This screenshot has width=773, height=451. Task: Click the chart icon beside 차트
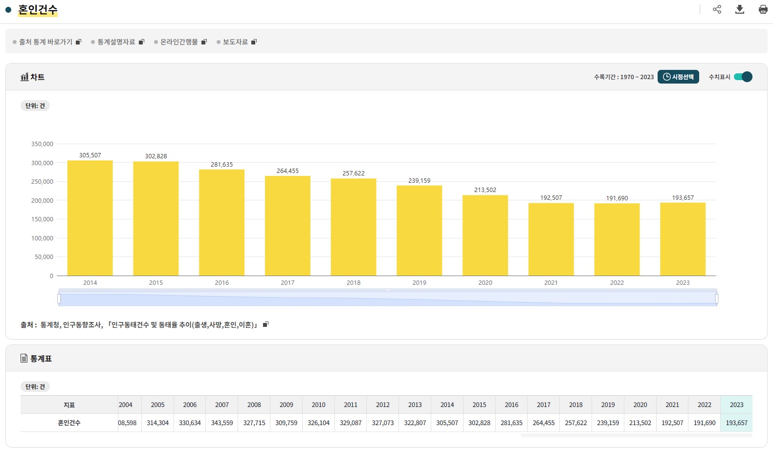[x=24, y=77]
